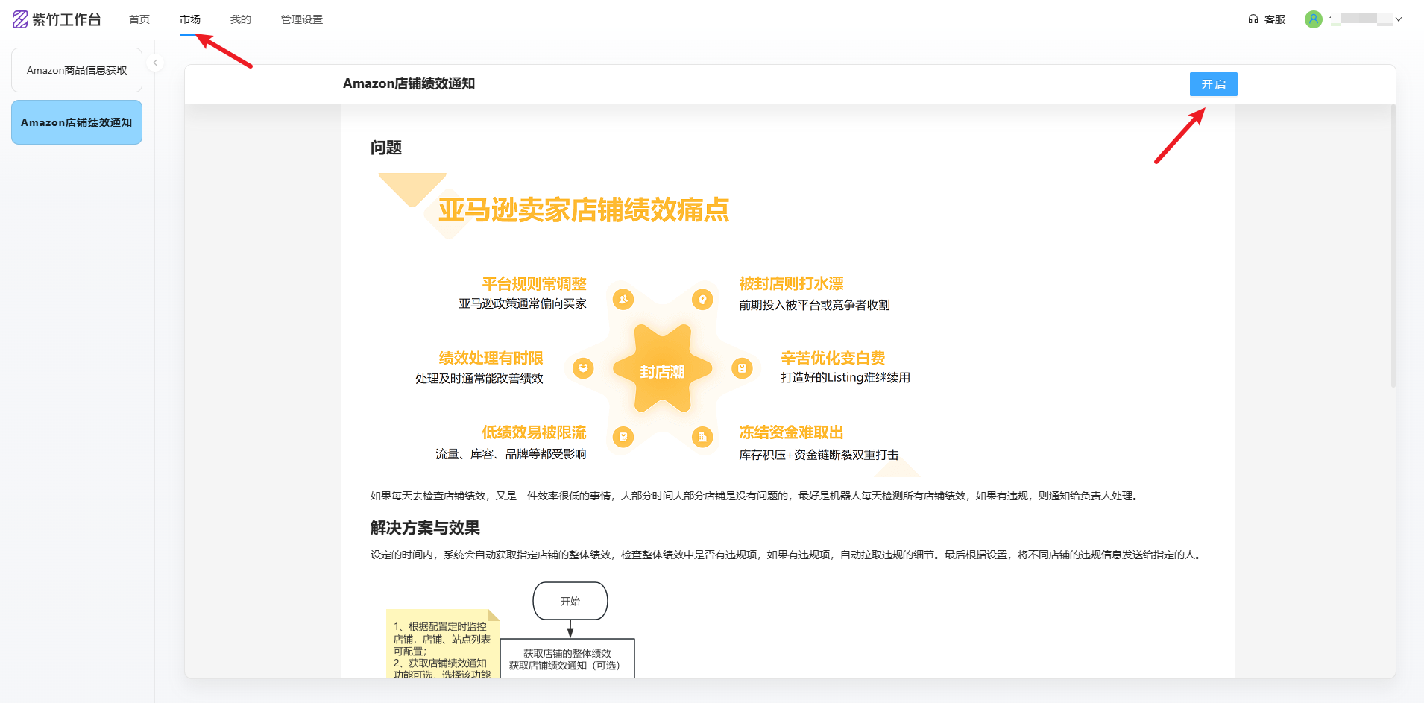
Task: Click the content panel vertical scrollbar
Action: [1393, 246]
